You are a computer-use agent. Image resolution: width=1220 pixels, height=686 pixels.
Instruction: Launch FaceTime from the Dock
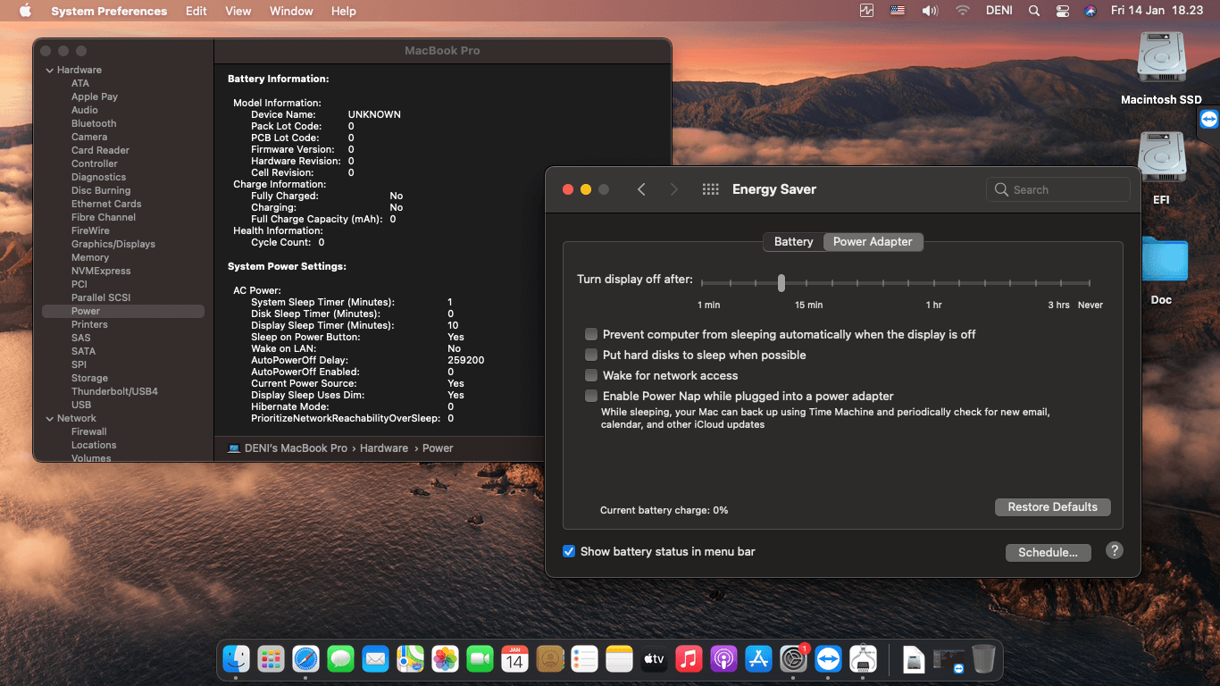480,659
